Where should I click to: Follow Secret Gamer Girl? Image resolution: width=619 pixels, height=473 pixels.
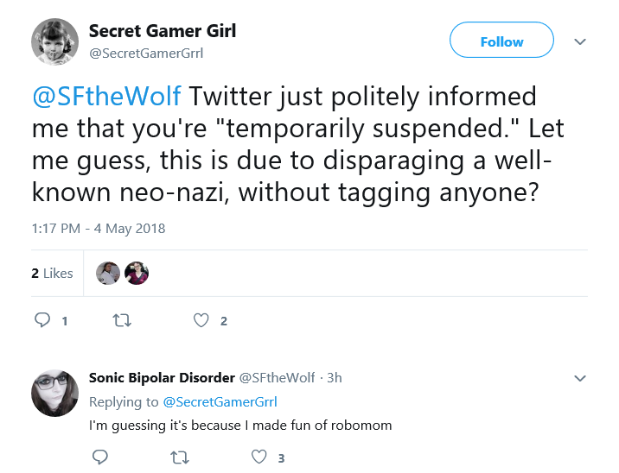coord(501,41)
